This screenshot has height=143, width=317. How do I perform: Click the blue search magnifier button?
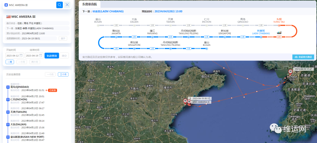pos(60,5)
